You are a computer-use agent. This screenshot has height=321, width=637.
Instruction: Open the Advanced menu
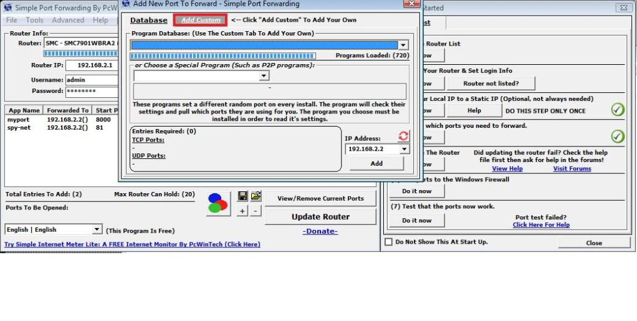68,21
